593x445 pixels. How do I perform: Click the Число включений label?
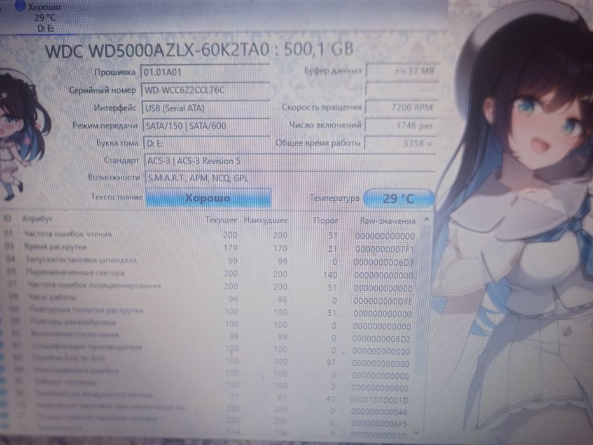coord(325,125)
